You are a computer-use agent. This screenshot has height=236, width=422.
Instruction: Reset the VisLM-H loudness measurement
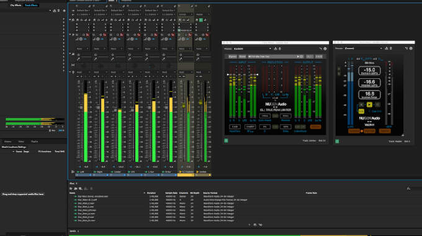[361, 104]
